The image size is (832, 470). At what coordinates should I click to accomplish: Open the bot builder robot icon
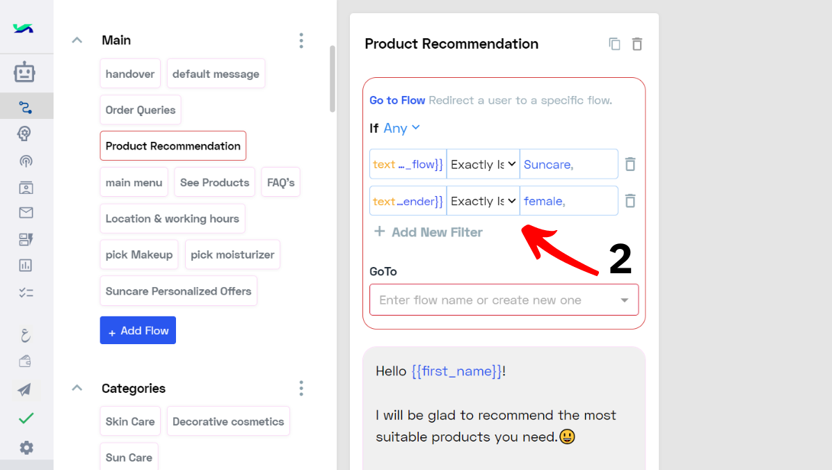24,72
